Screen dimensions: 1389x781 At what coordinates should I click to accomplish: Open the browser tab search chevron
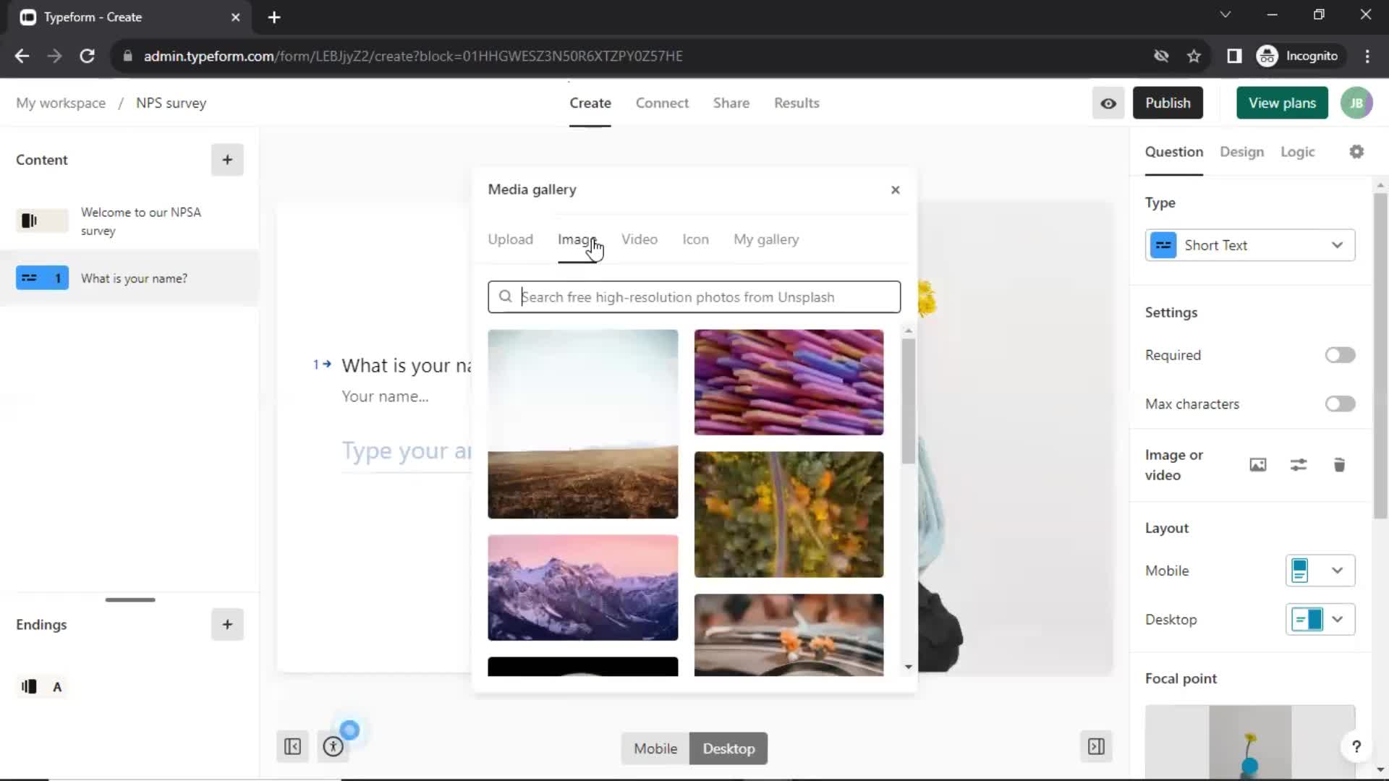point(1225,14)
